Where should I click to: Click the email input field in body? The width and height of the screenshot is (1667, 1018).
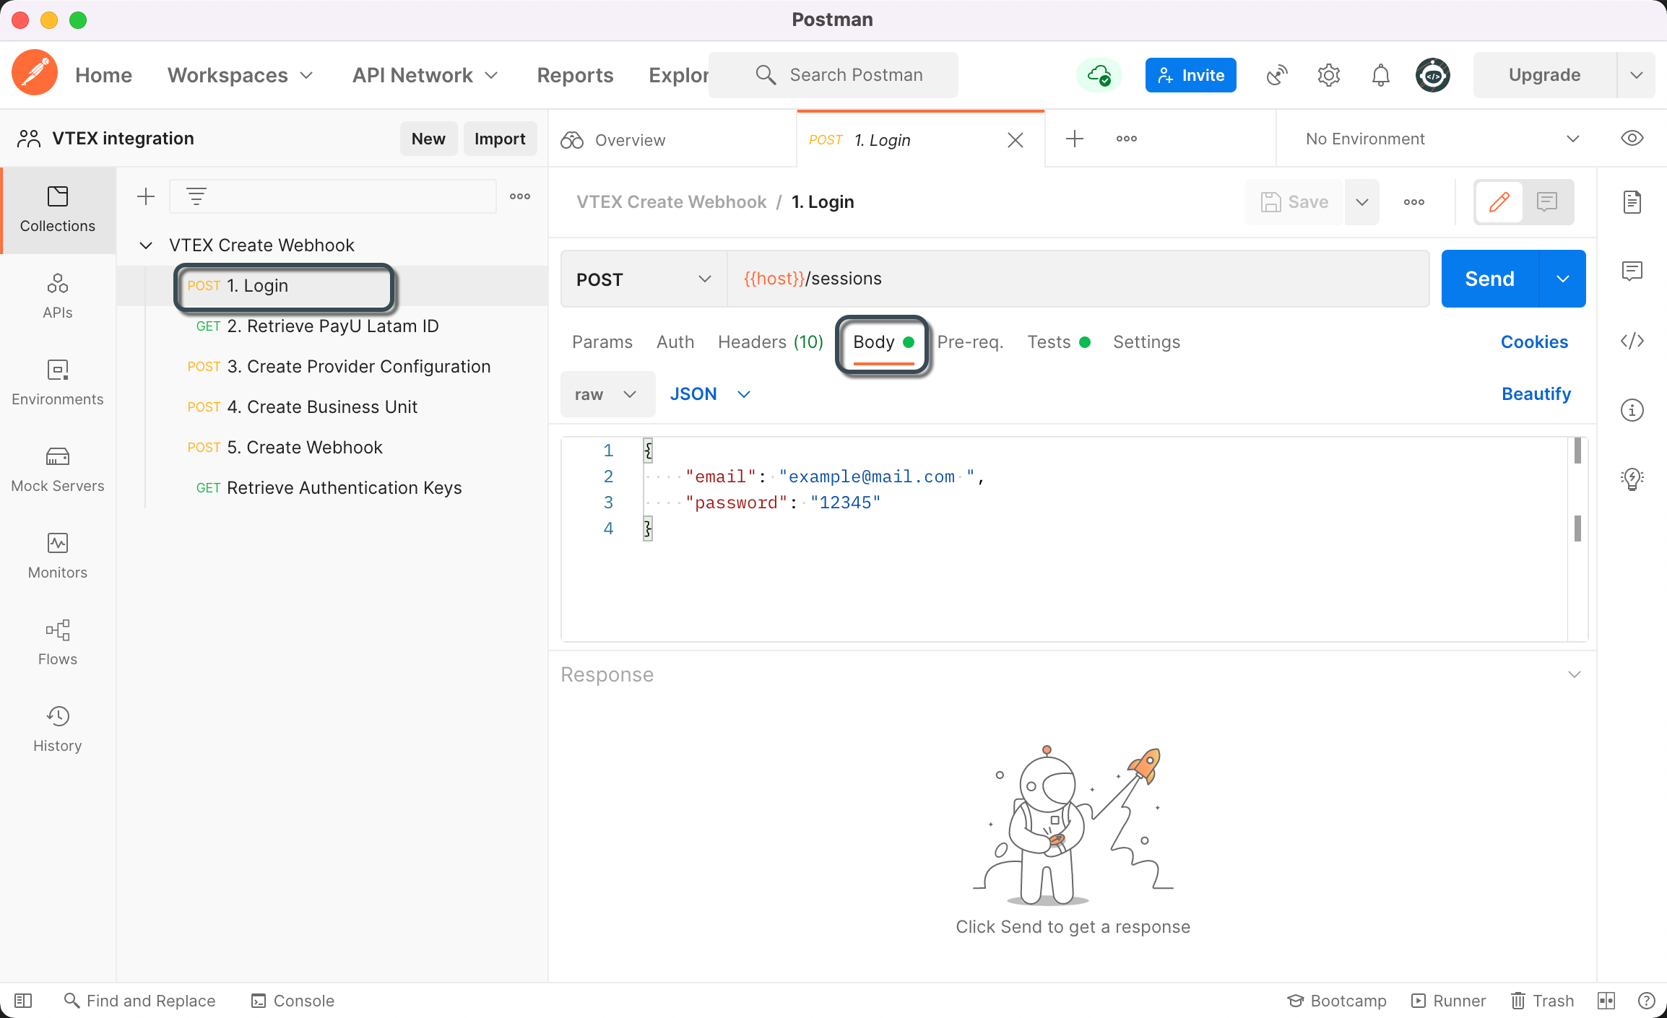[x=870, y=477]
